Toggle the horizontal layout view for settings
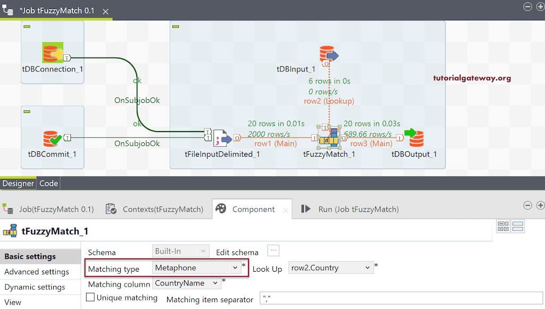This screenshot has height=309, width=545. tap(517, 226)
